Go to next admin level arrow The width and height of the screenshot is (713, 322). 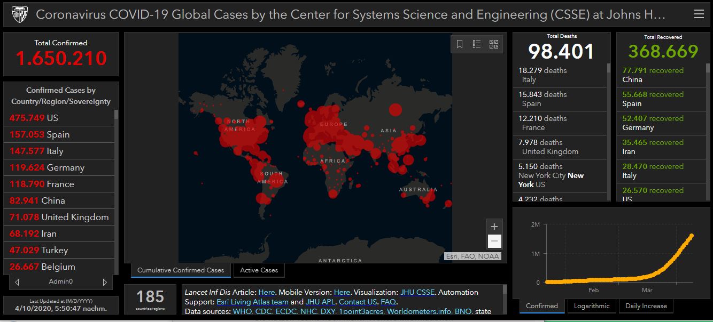[105, 282]
